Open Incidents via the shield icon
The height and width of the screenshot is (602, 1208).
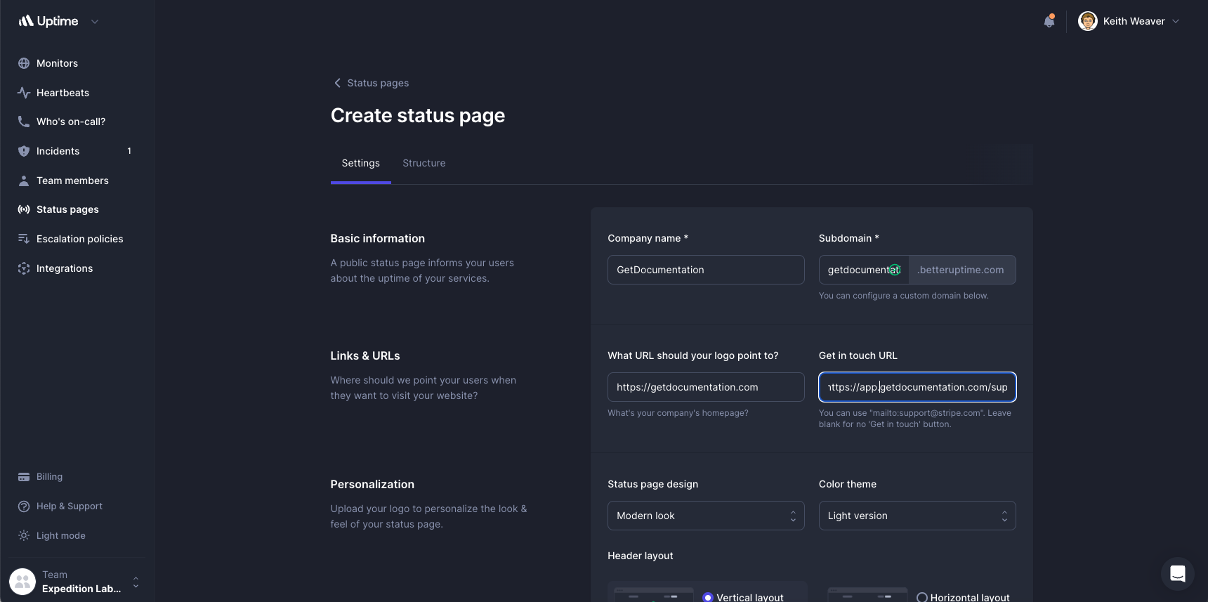[24, 151]
